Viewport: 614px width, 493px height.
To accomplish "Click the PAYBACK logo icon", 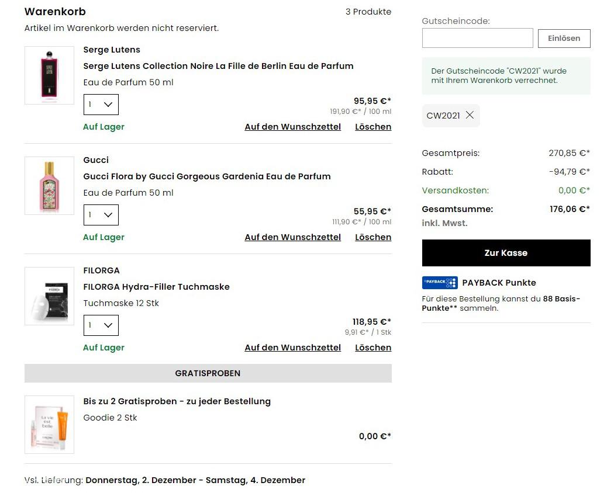I will coord(440,283).
